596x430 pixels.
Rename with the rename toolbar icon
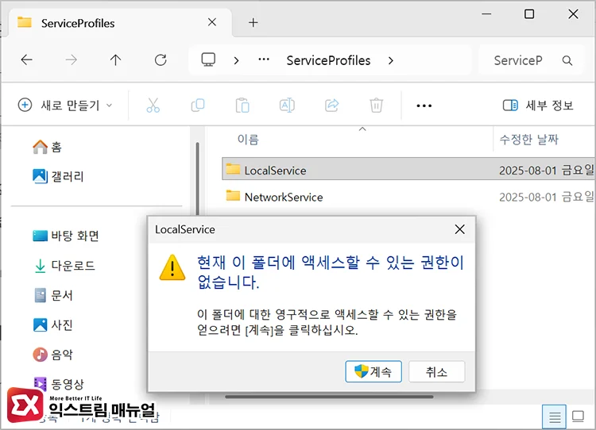coord(287,106)
